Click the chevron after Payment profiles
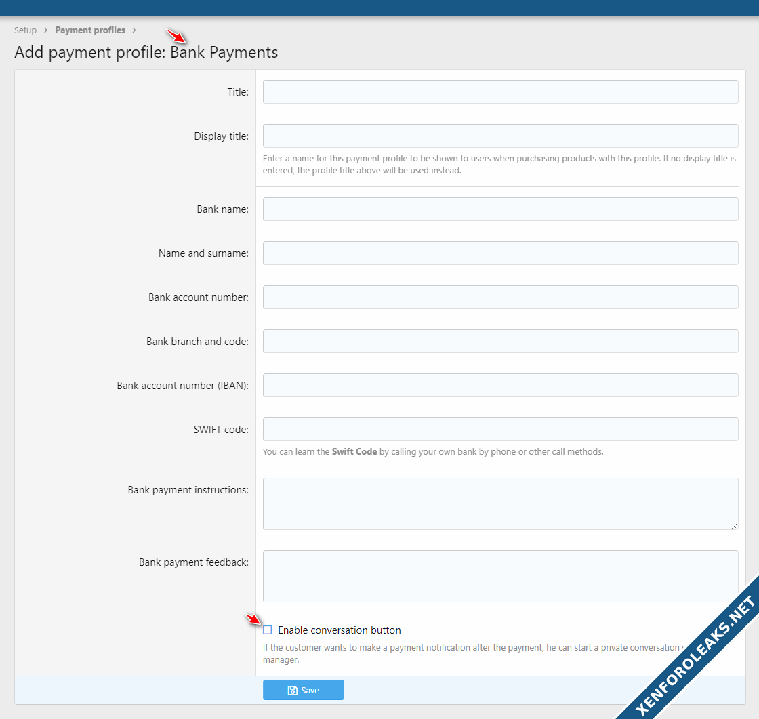 135,30
